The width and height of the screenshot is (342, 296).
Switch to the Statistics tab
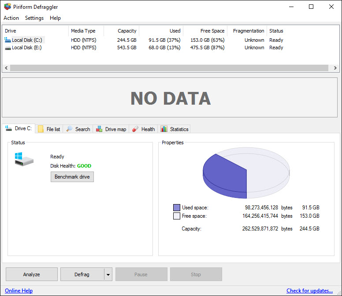(x=174, y=129)
